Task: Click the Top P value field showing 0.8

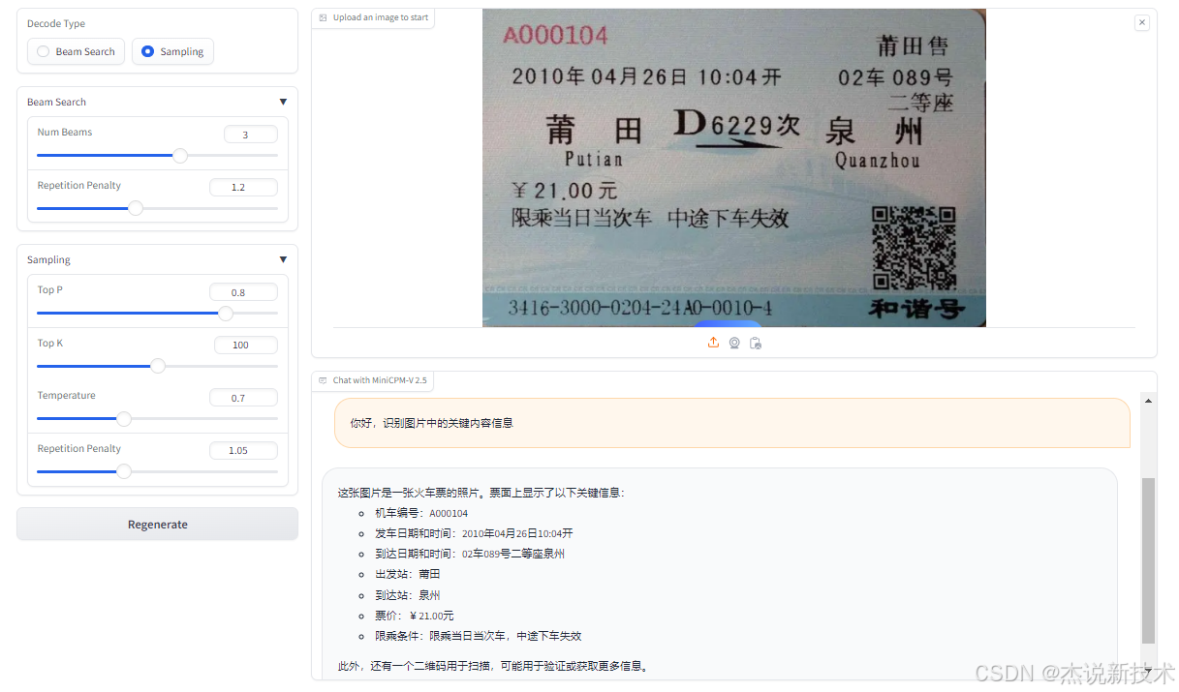Action: [244, 292]
